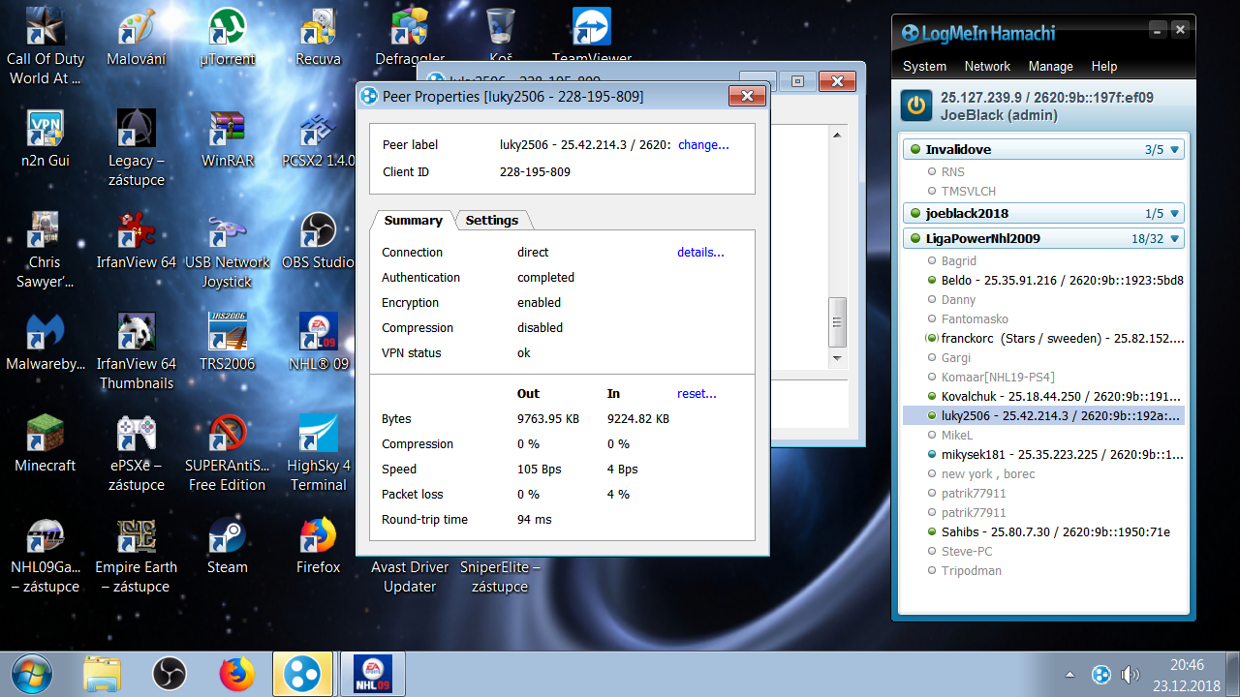
Task: Open the Network menu in Hamachi
Action: coord(987,67)
